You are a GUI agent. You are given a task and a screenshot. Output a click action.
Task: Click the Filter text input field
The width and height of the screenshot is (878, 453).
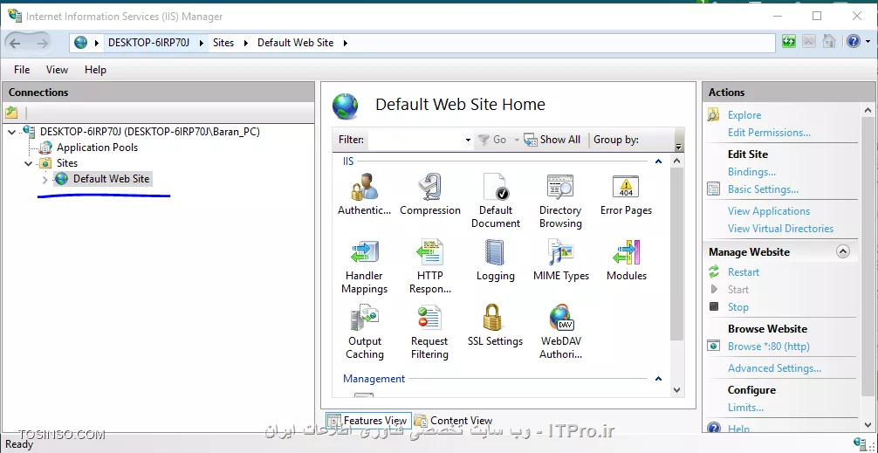coord(415,140)
